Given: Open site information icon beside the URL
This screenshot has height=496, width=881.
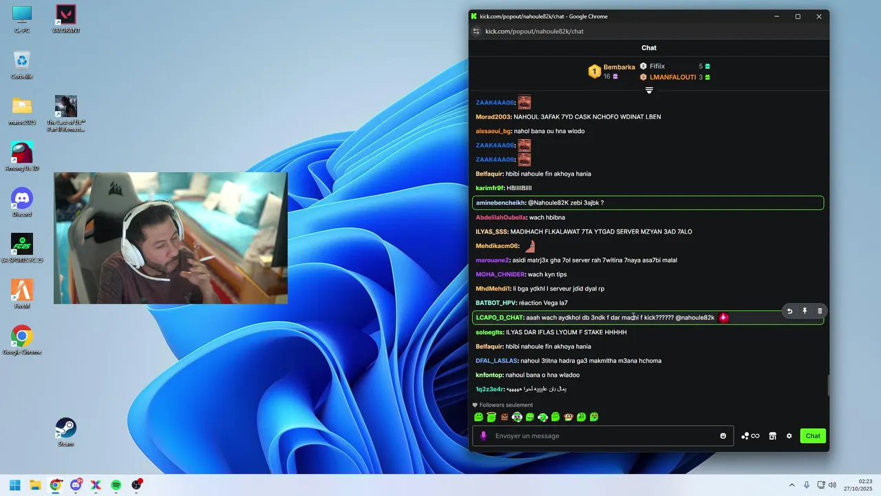Looking at the screenshot, I should (476, 31).
